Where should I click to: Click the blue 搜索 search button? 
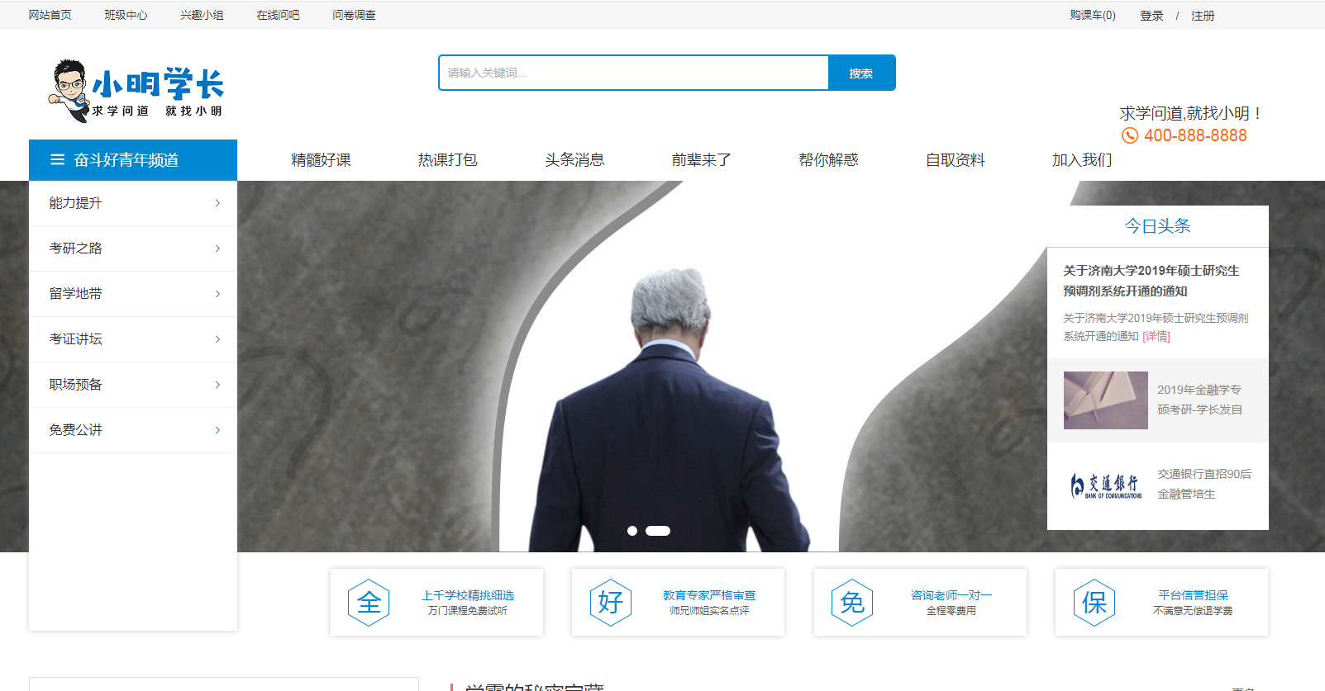[861, 73]
